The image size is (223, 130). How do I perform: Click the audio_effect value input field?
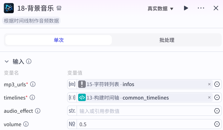(145, 111)
